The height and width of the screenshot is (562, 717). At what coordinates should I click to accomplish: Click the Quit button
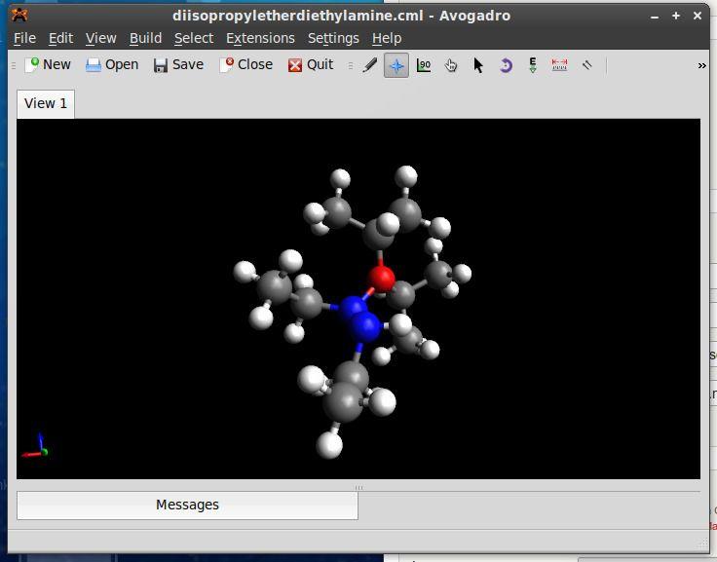pyautogui.click(x=311, y=64)
